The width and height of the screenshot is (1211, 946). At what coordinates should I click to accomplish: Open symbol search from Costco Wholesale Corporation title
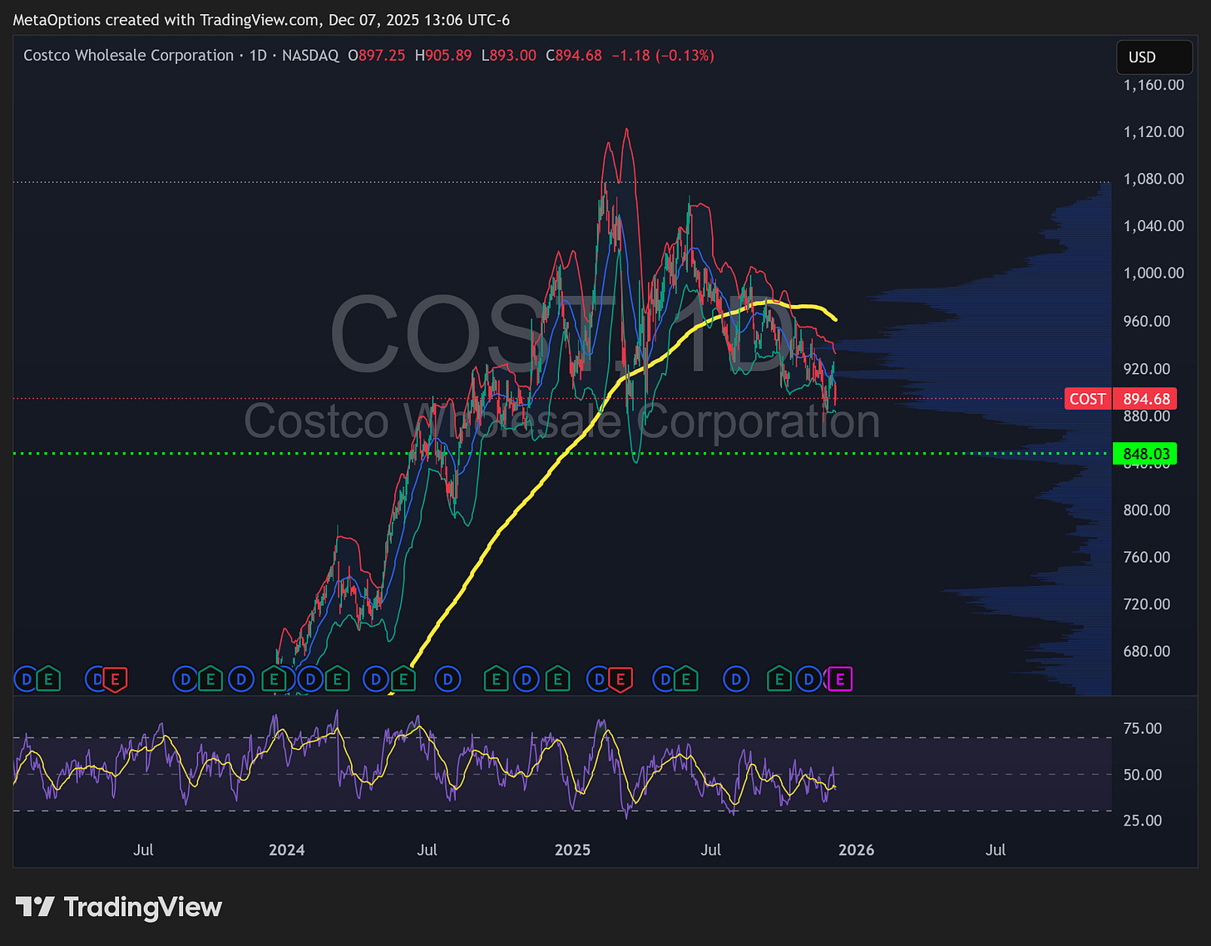click(128, 55)
